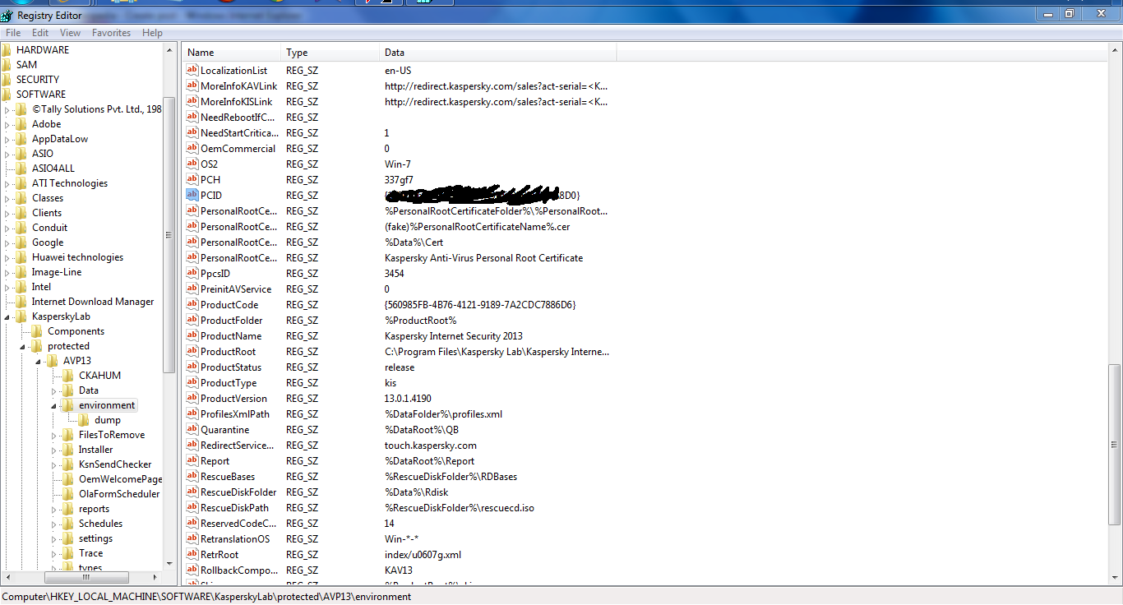
Task: Select the KsnSendChecker key
Action: pyautogui.click(x=115, y=464)
